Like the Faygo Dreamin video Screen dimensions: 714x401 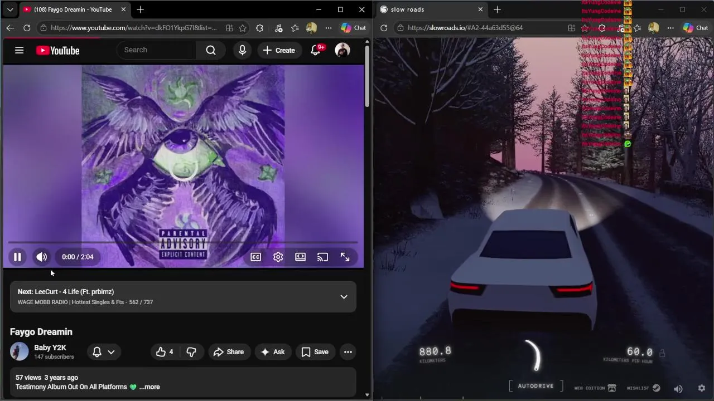click(165, 352)
